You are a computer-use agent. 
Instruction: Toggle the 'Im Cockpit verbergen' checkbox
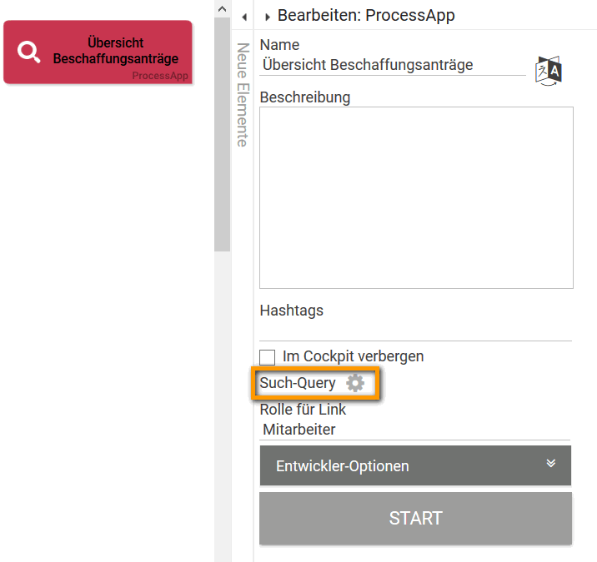tap(268, 357)
